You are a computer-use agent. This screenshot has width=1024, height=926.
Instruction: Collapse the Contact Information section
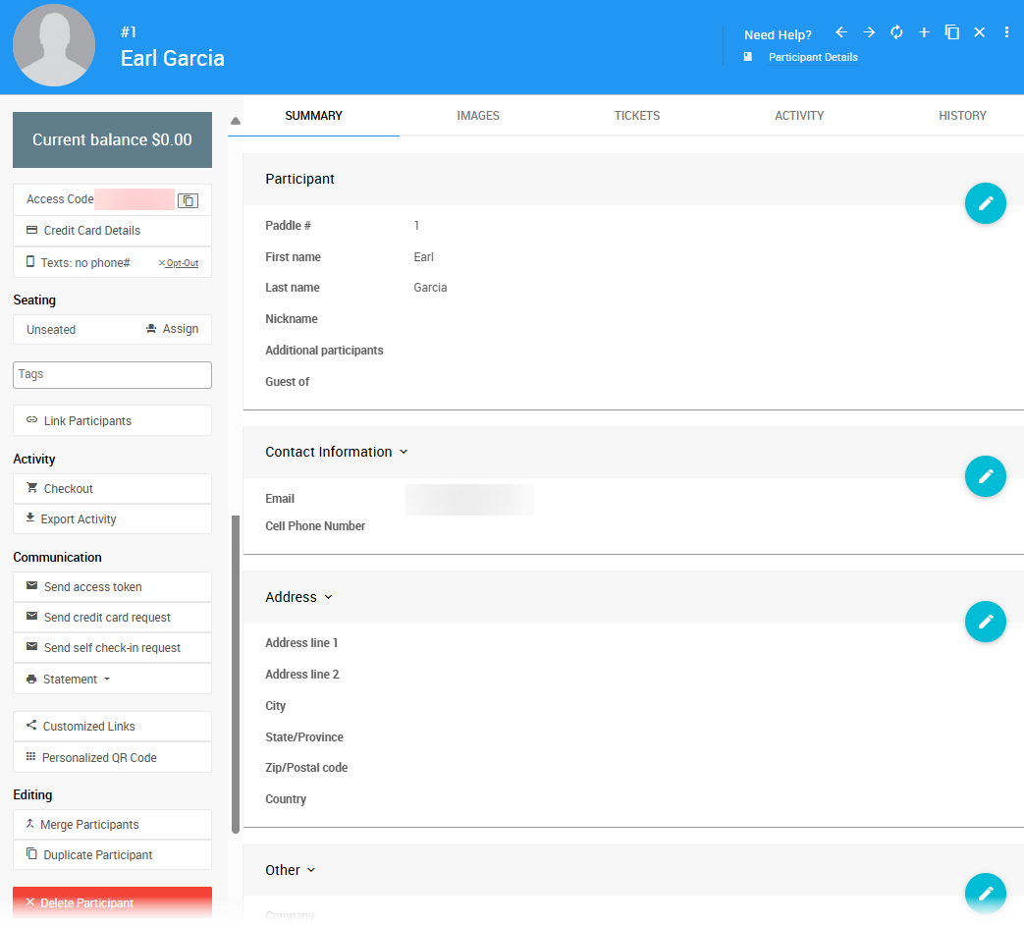(404, 453)
